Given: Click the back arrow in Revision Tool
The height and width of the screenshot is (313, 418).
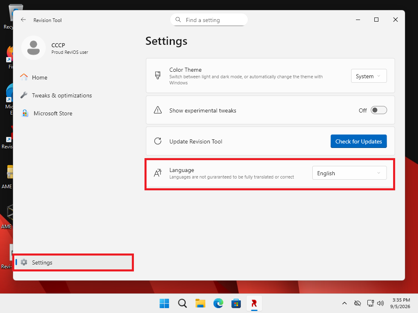Looking at the screenshot, I should pos(23,20).
